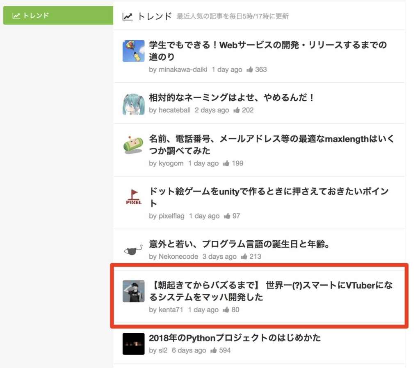
Task: Click the thumbs-up icon next to 202
Action: click(237, 110)
